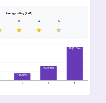Click the star under rating 3

tap(19, 30)
